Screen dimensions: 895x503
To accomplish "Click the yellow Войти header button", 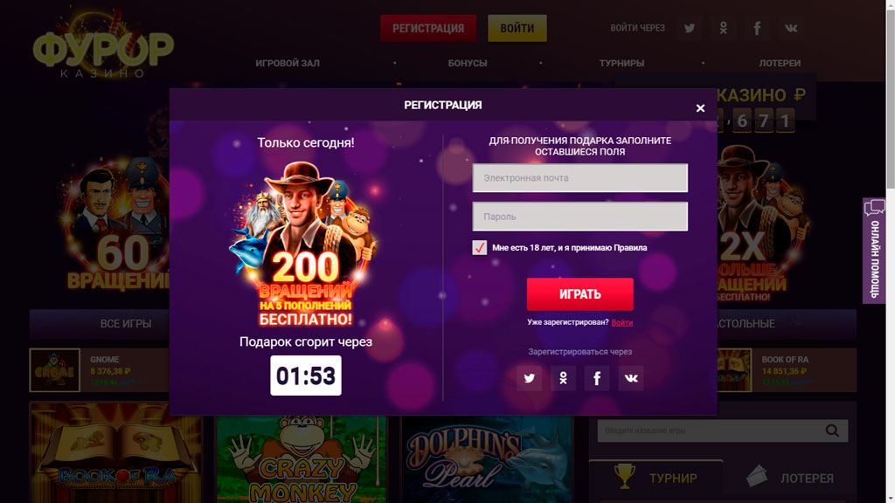I will pos(517,28).
